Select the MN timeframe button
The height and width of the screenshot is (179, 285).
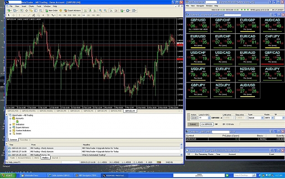tap(98, 15)
